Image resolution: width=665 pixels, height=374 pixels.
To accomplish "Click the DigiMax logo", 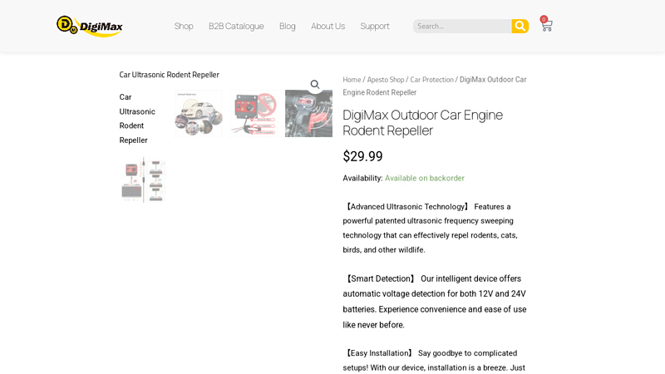I will point(90,27).
